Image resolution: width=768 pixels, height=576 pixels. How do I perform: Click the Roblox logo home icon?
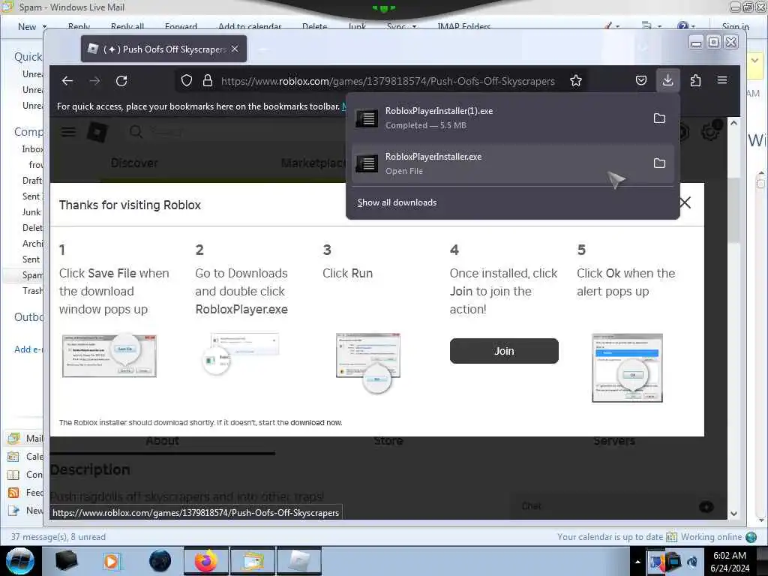[x=97, y=132]
